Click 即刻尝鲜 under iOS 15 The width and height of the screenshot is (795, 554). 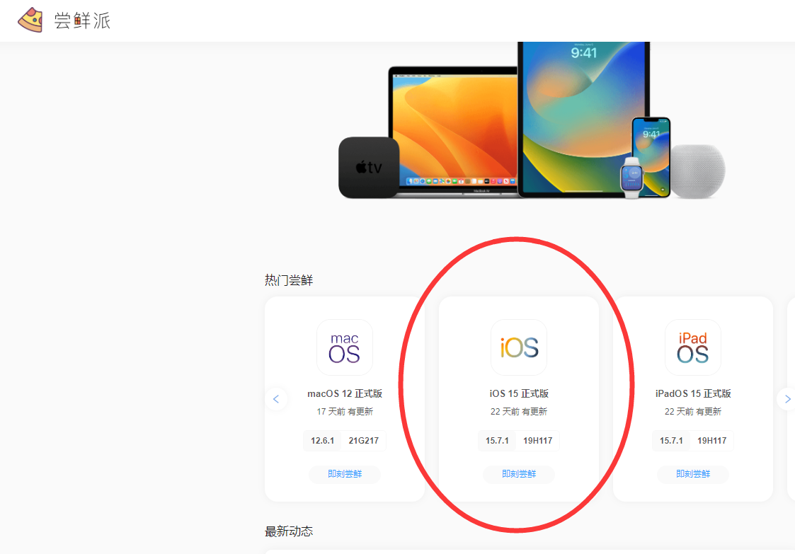pos(519,474)
